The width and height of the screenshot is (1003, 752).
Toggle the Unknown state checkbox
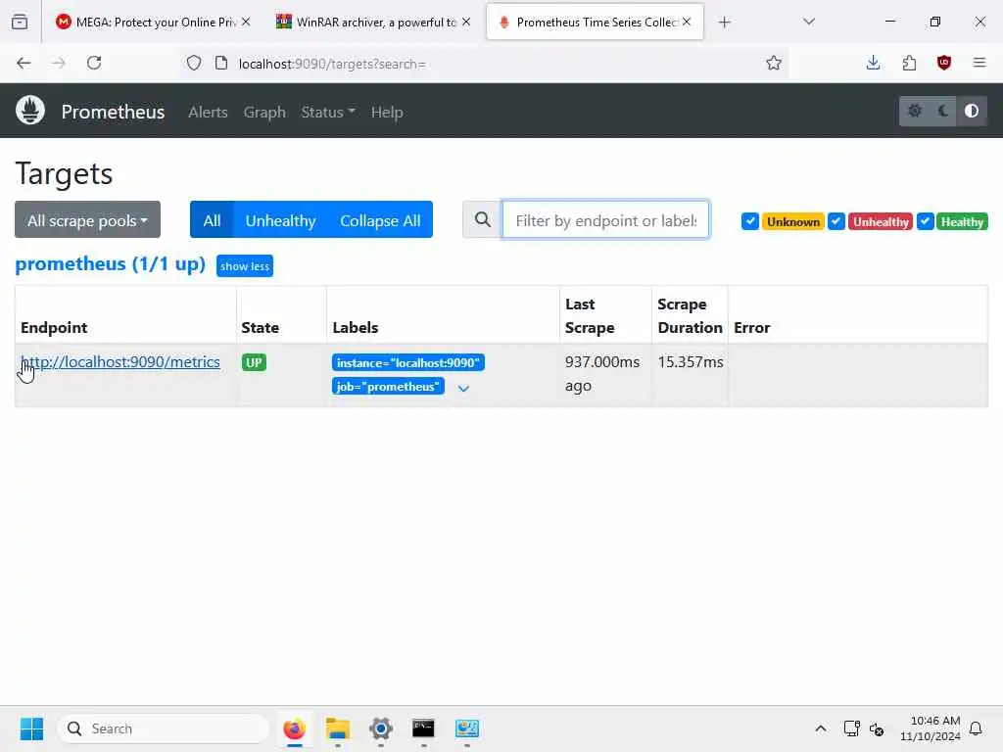[x=750, y=221]
